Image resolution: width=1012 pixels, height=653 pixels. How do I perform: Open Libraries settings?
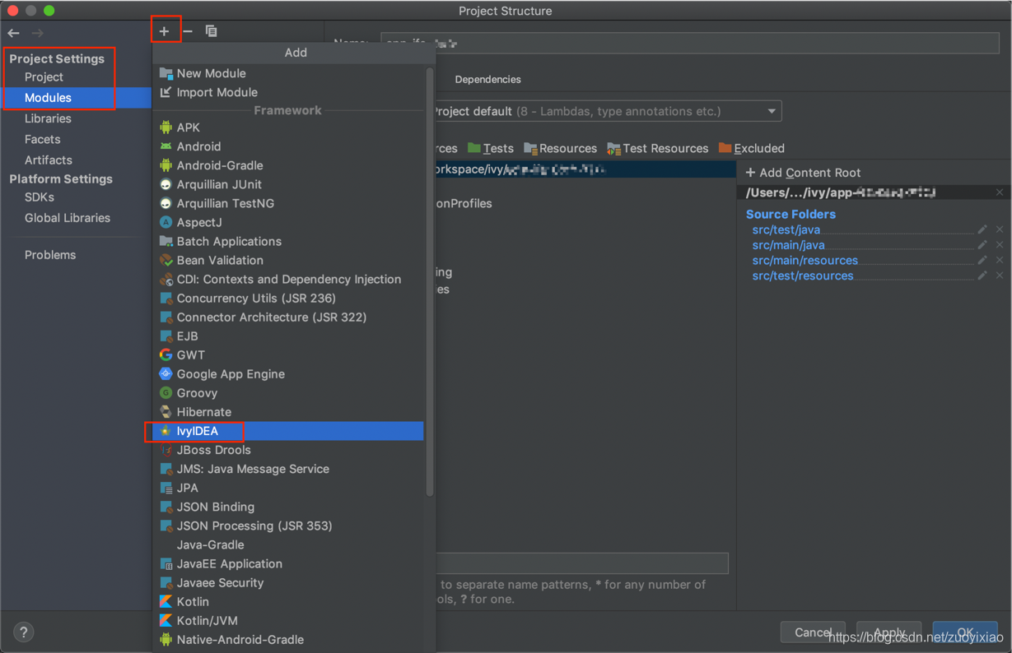point(48,118)
